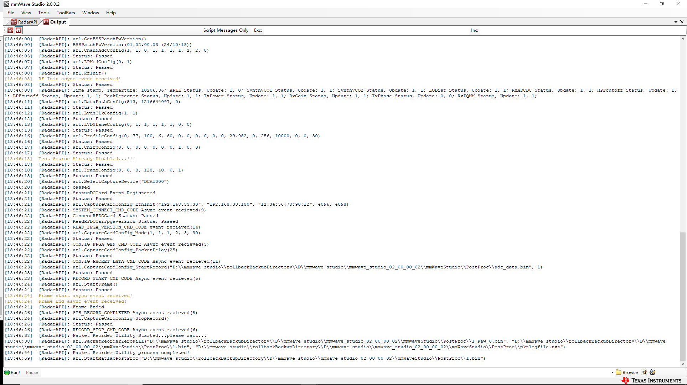Click the mmWave Studio title bar icon
687x385 pixels.
point(6,4)
